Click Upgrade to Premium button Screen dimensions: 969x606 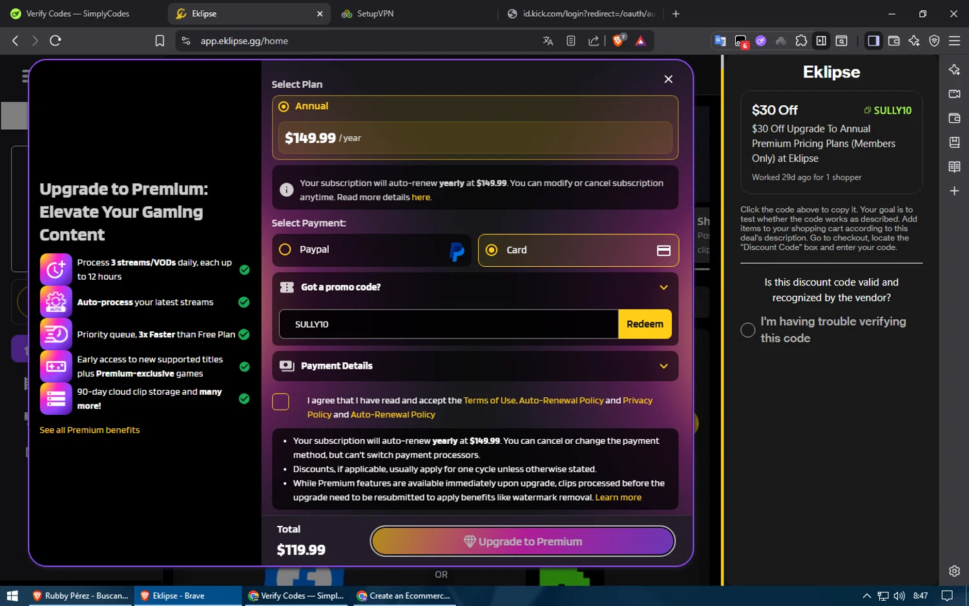point(523,541)
